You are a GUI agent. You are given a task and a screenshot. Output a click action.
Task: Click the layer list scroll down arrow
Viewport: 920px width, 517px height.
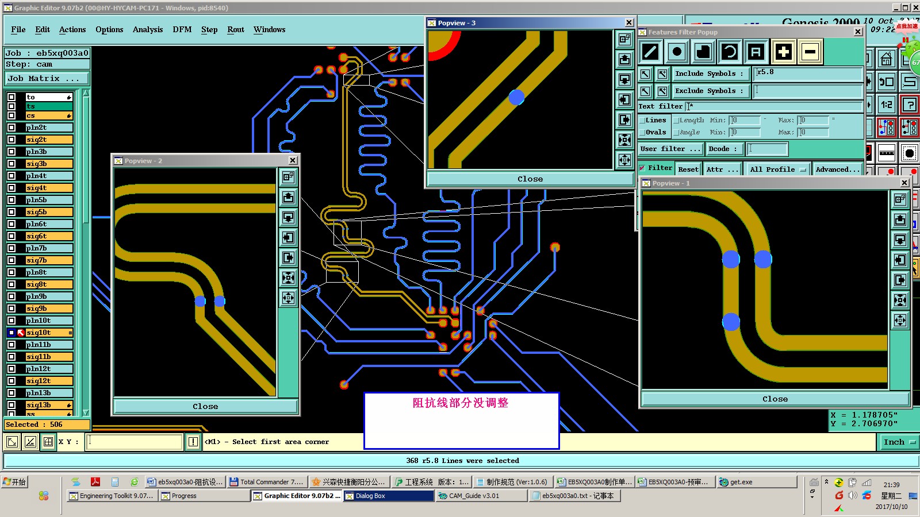coord(86,412)
